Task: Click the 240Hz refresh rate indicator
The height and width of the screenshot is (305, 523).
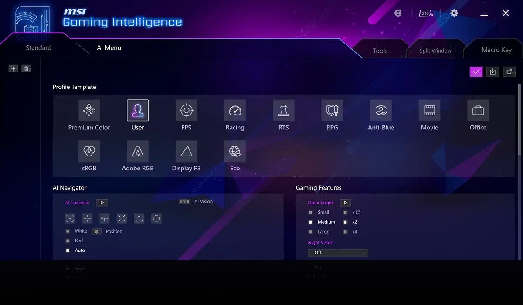Action: (x=425, y=13)
